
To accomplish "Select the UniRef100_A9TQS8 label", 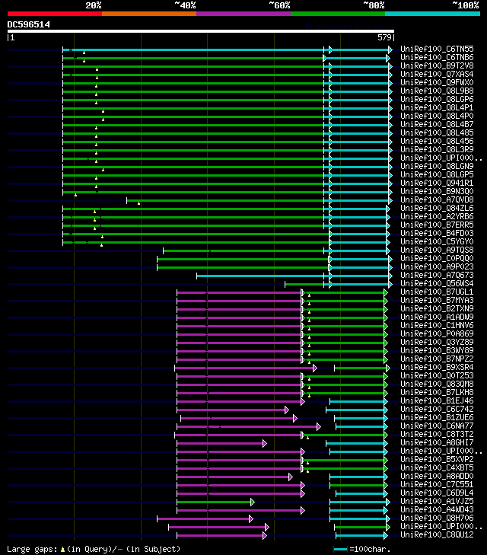I will [437, 250].
